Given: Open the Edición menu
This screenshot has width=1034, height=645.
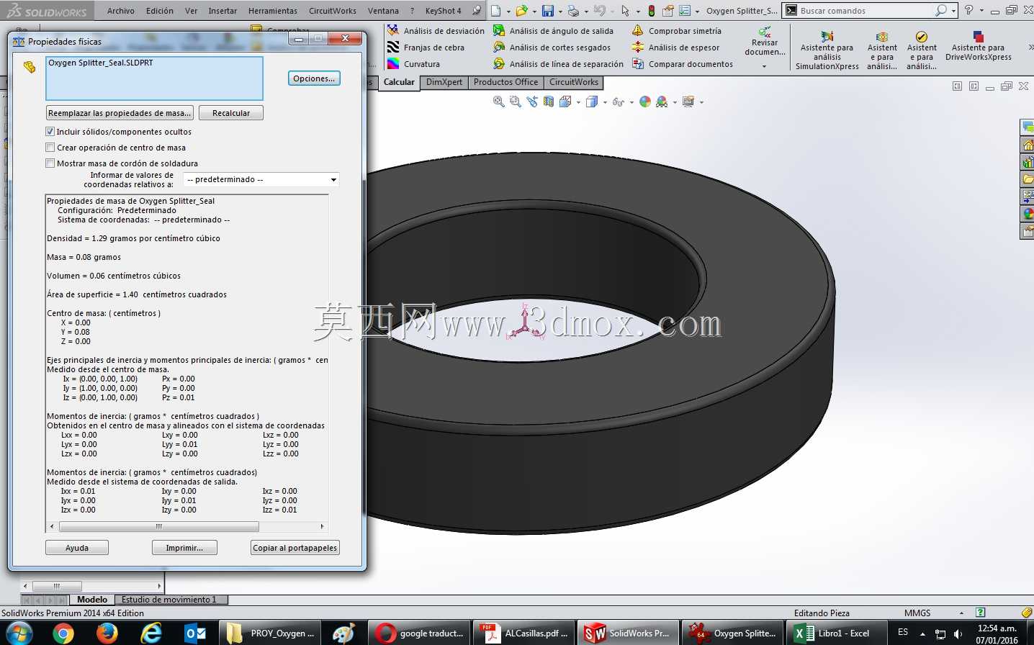Looking at the screenshot, I should [x=160, y=11].
